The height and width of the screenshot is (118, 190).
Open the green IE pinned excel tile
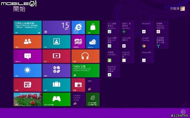(93, 99)
